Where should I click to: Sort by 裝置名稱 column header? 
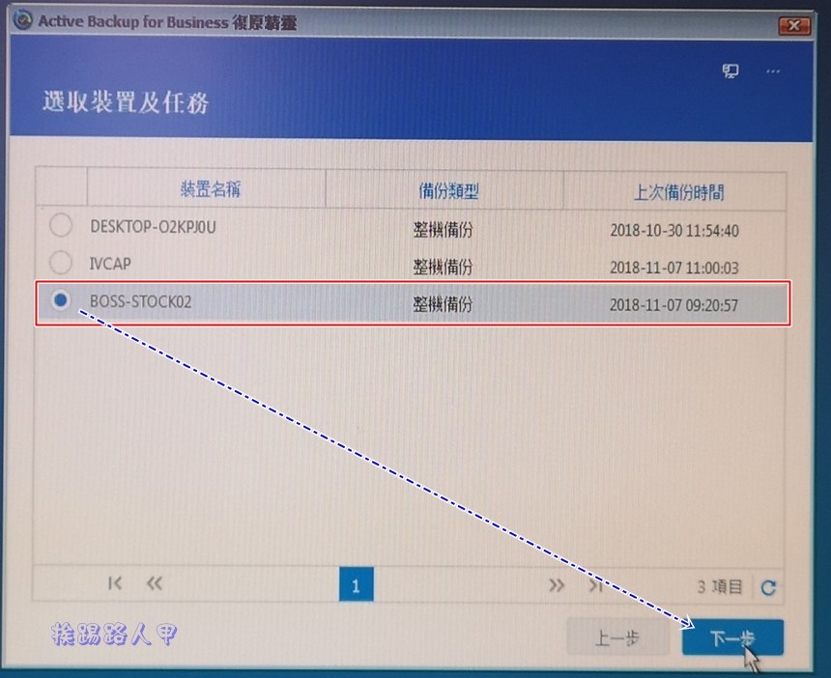point(207,188)
